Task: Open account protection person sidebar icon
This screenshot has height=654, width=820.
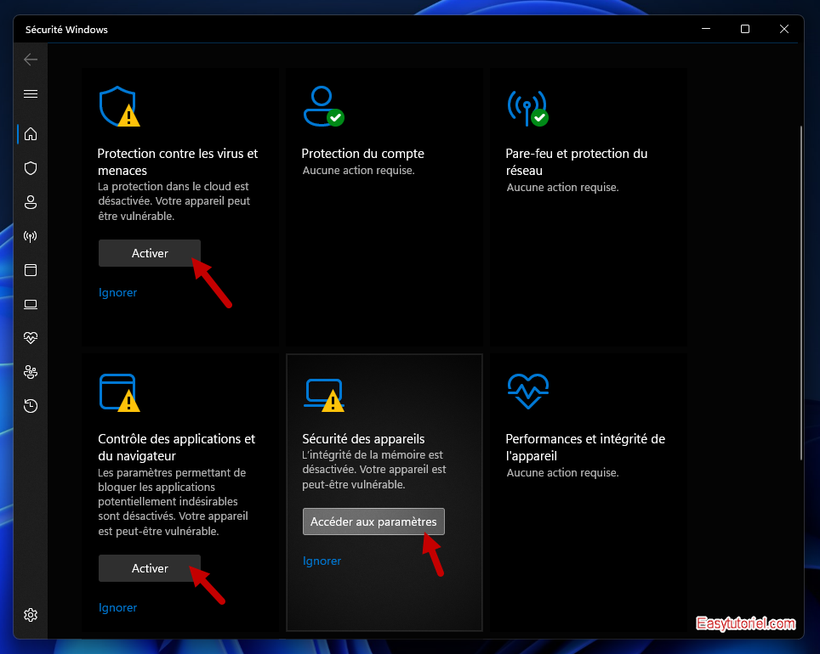Action: click(31, 202)
